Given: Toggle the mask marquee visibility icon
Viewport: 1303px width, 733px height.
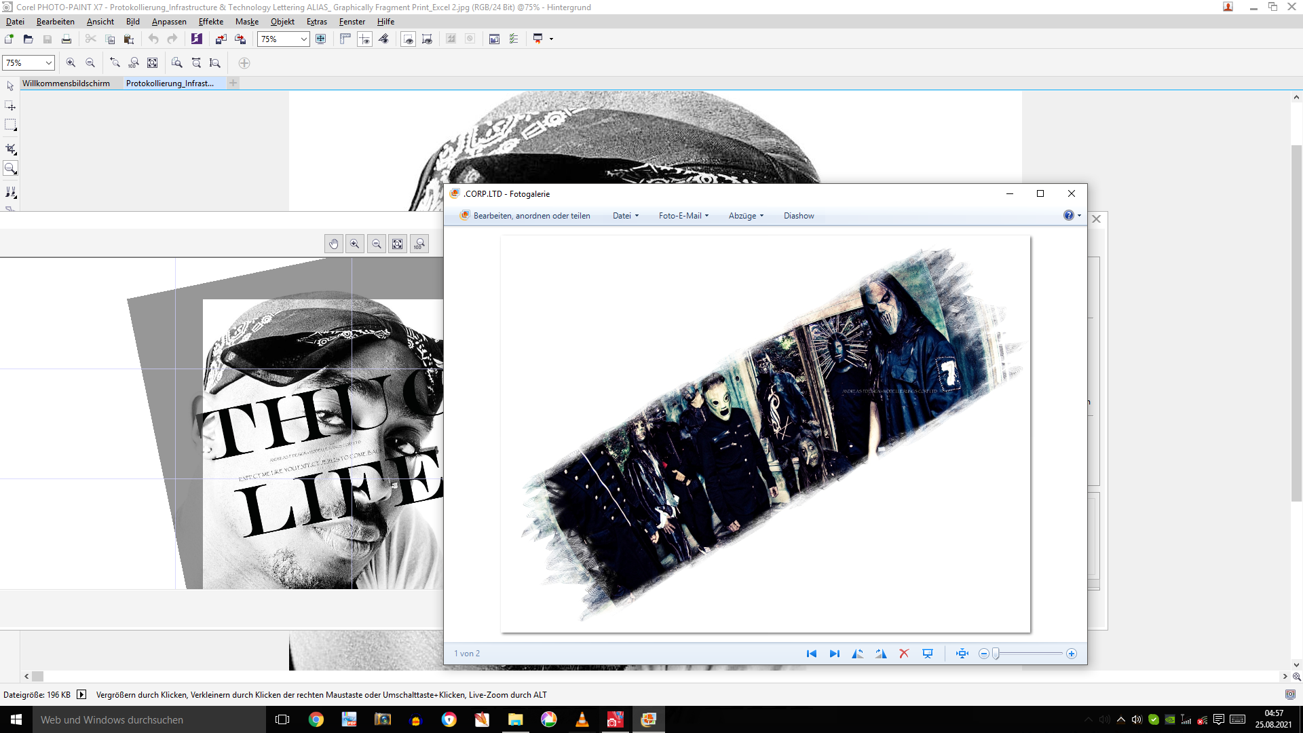Looking at the screenshot, I should pyautogui.click(x=408, y=39).
